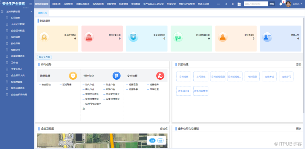Click the 特种设备检测 red device icon
The width and height of the screenshot is (305, 149).
(89, 37)
